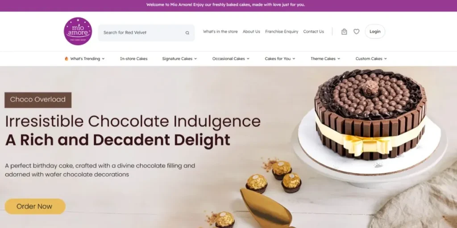Select the In-store Cakes menu item
Viewport: 457px width, 228px height.
click(134, 59)
